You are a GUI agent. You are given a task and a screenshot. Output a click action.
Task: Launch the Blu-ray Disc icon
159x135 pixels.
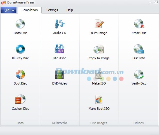(x=20, y=49)
